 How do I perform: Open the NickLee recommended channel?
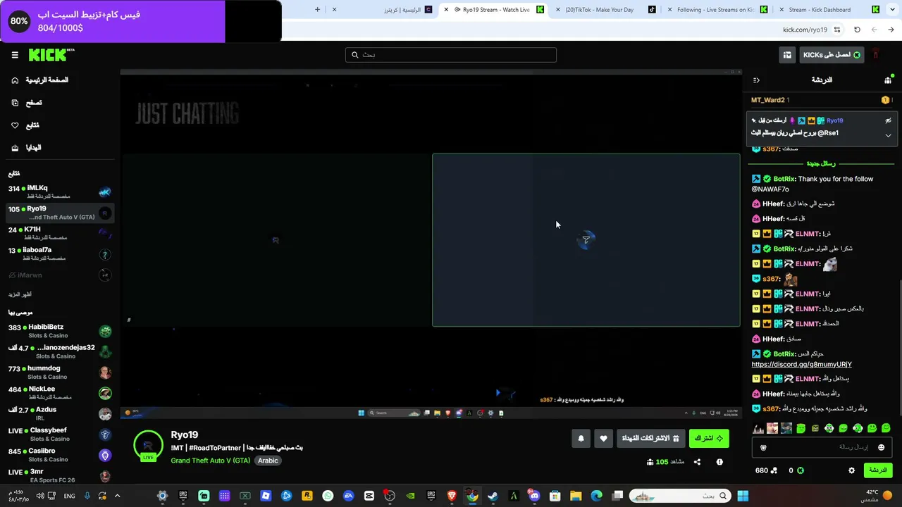click(60, 393)
